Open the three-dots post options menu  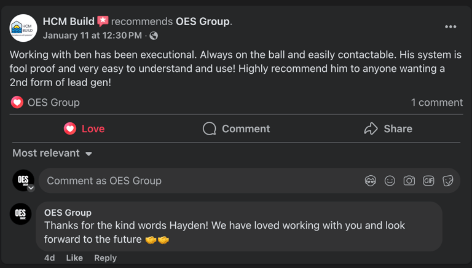click(450, 27)
